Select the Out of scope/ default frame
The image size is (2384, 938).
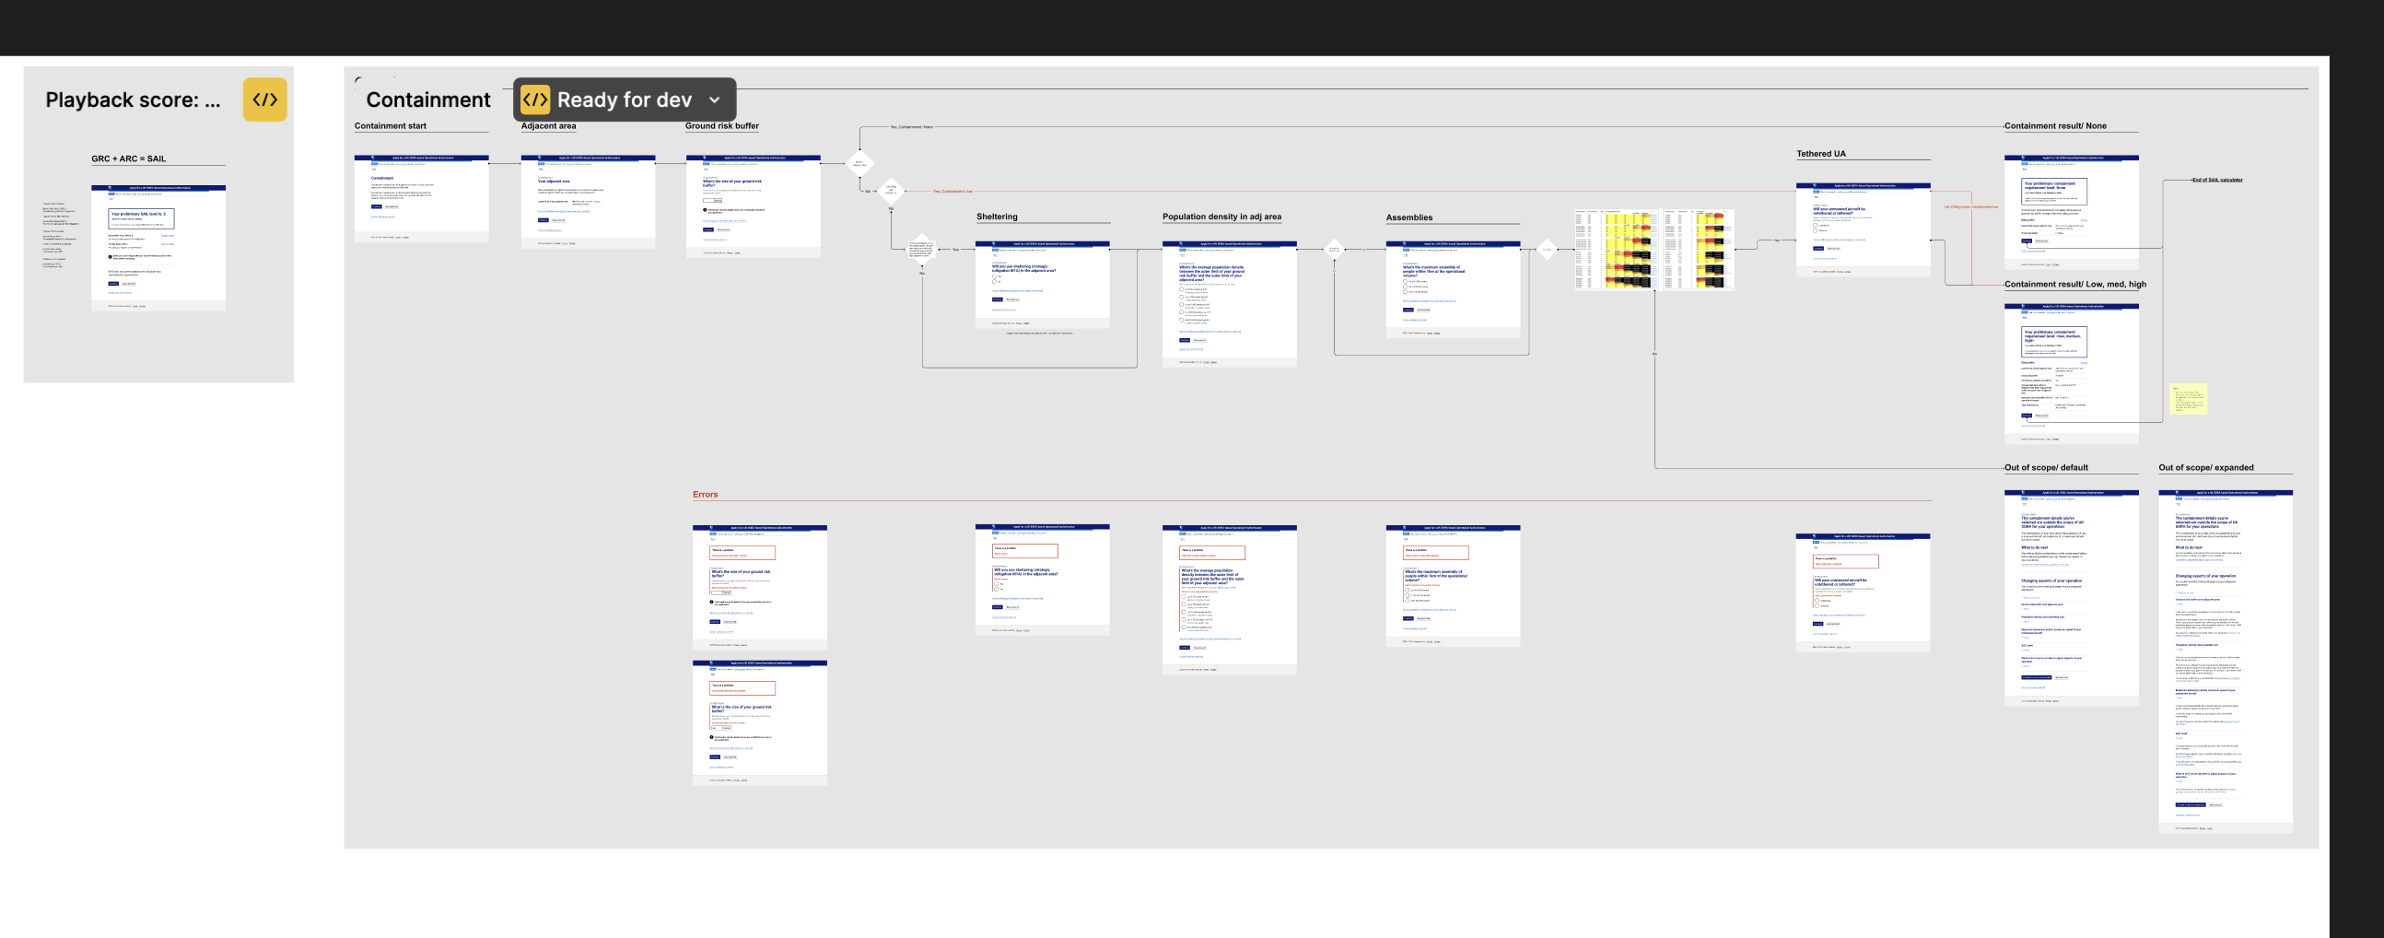[2070, 597]
